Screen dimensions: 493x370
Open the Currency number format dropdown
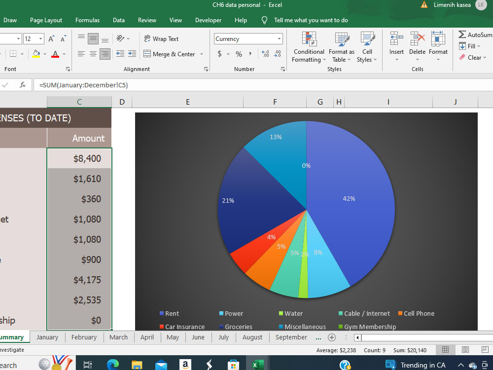coord(279,38)
